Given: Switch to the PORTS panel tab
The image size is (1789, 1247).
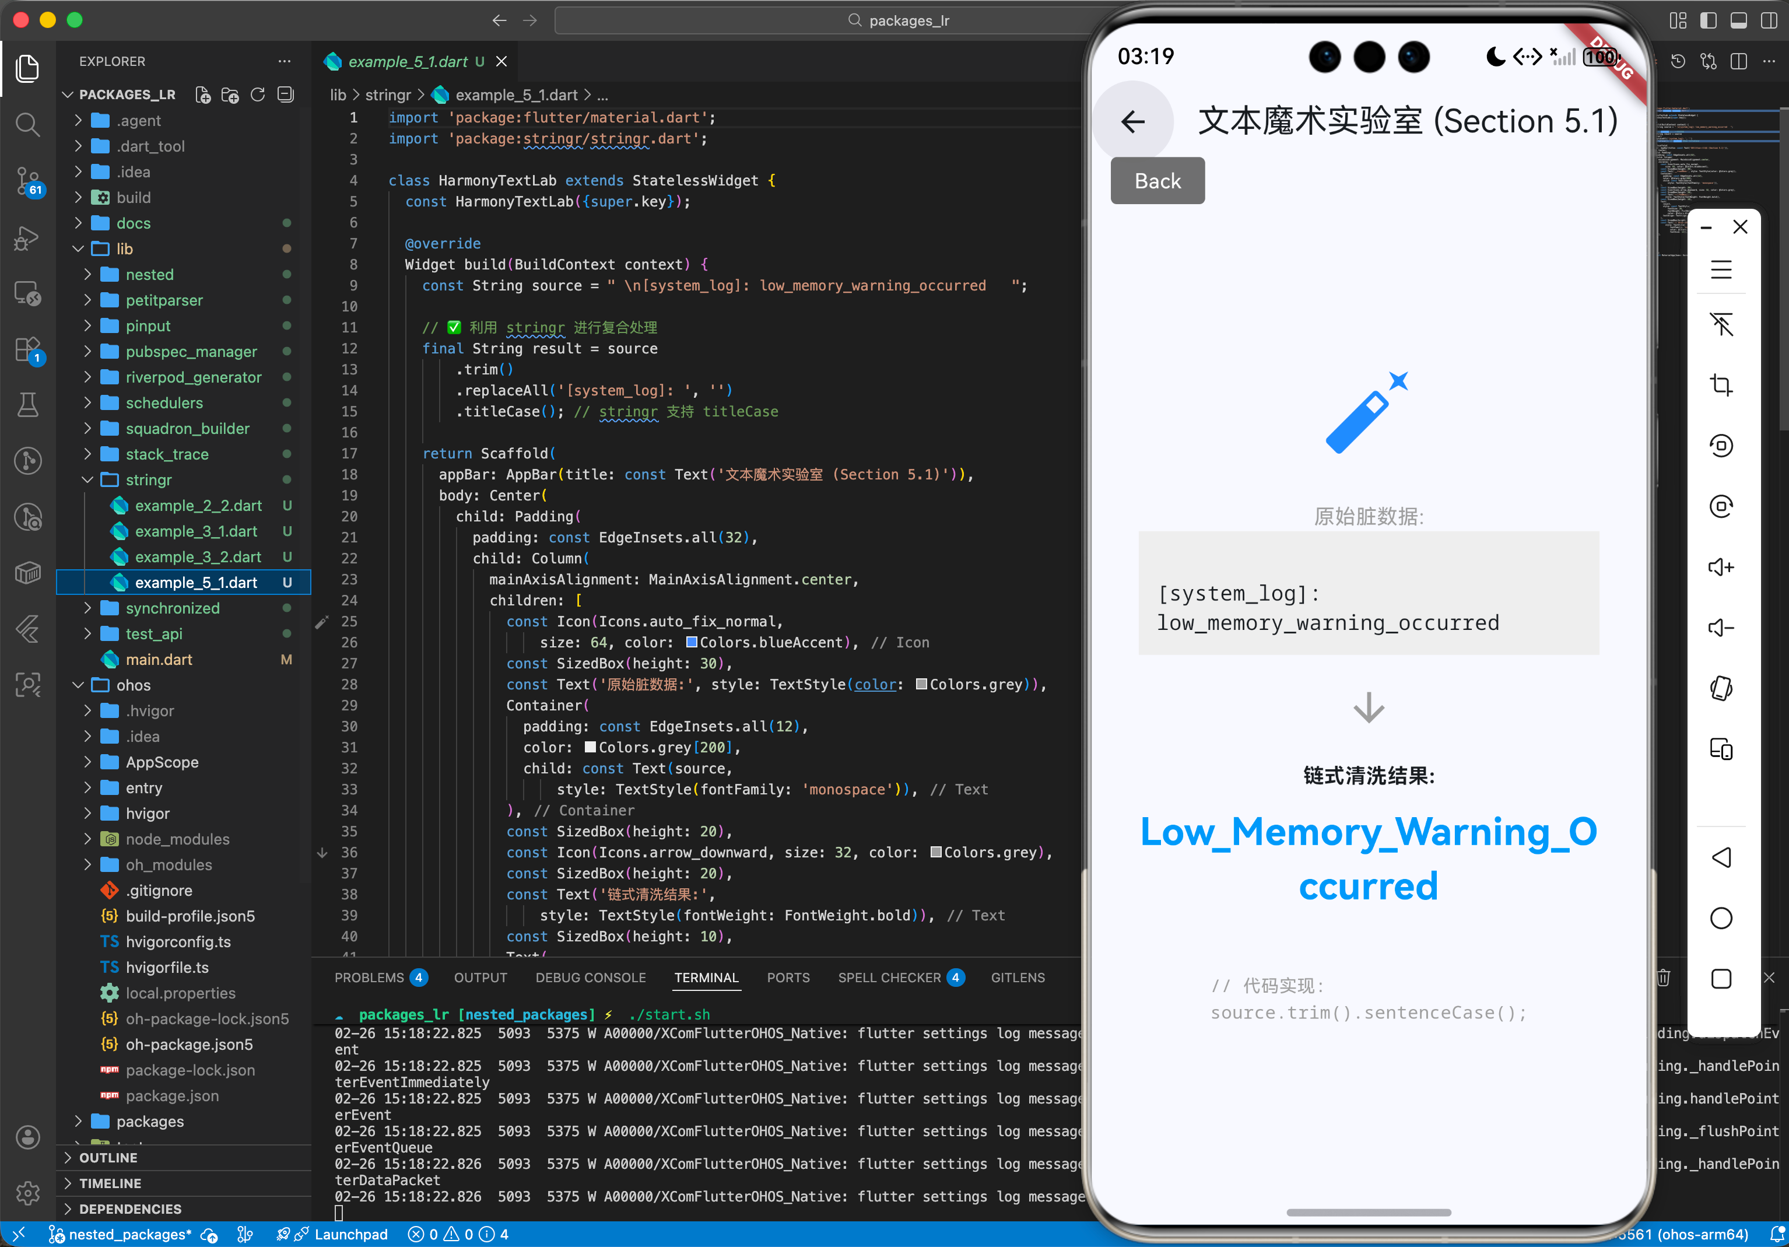Looking at the screenshot, I should click(x=788, y=978).
